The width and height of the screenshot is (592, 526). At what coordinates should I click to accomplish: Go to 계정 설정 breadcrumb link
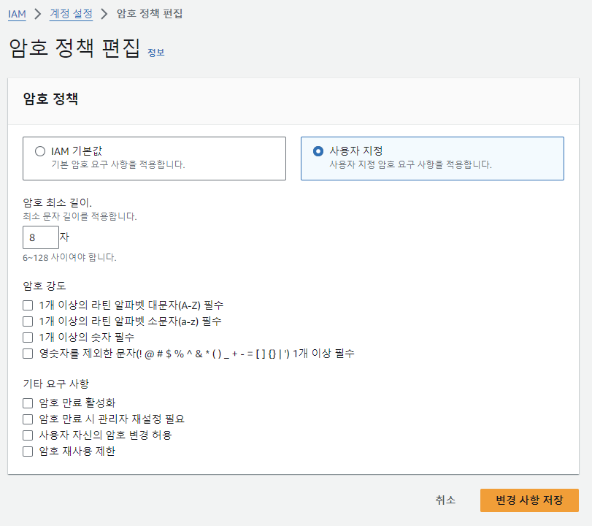(x=71, y=14)
